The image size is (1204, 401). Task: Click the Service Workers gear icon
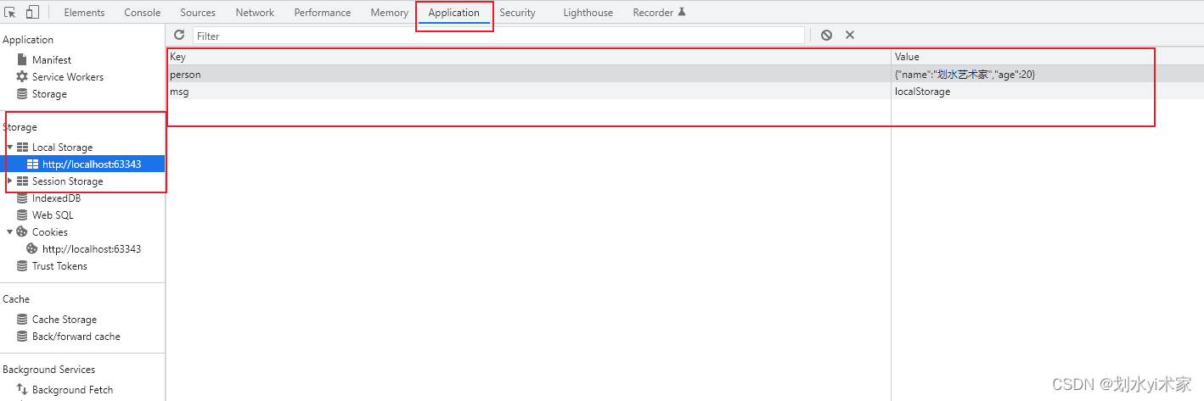point(22,77)
